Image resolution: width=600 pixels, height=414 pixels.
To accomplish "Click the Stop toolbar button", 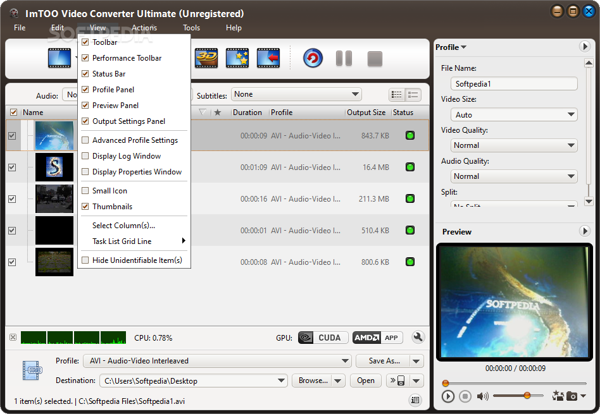I will pos(375,59).
